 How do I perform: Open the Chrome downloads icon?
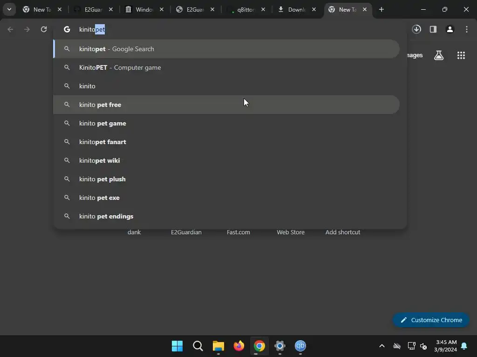pos(416,29)
